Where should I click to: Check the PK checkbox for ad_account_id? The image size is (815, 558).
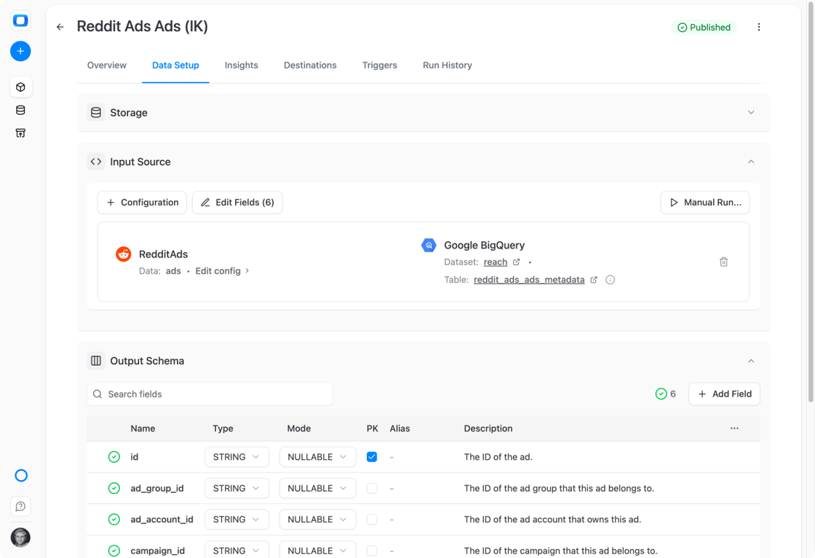point(372,519)
